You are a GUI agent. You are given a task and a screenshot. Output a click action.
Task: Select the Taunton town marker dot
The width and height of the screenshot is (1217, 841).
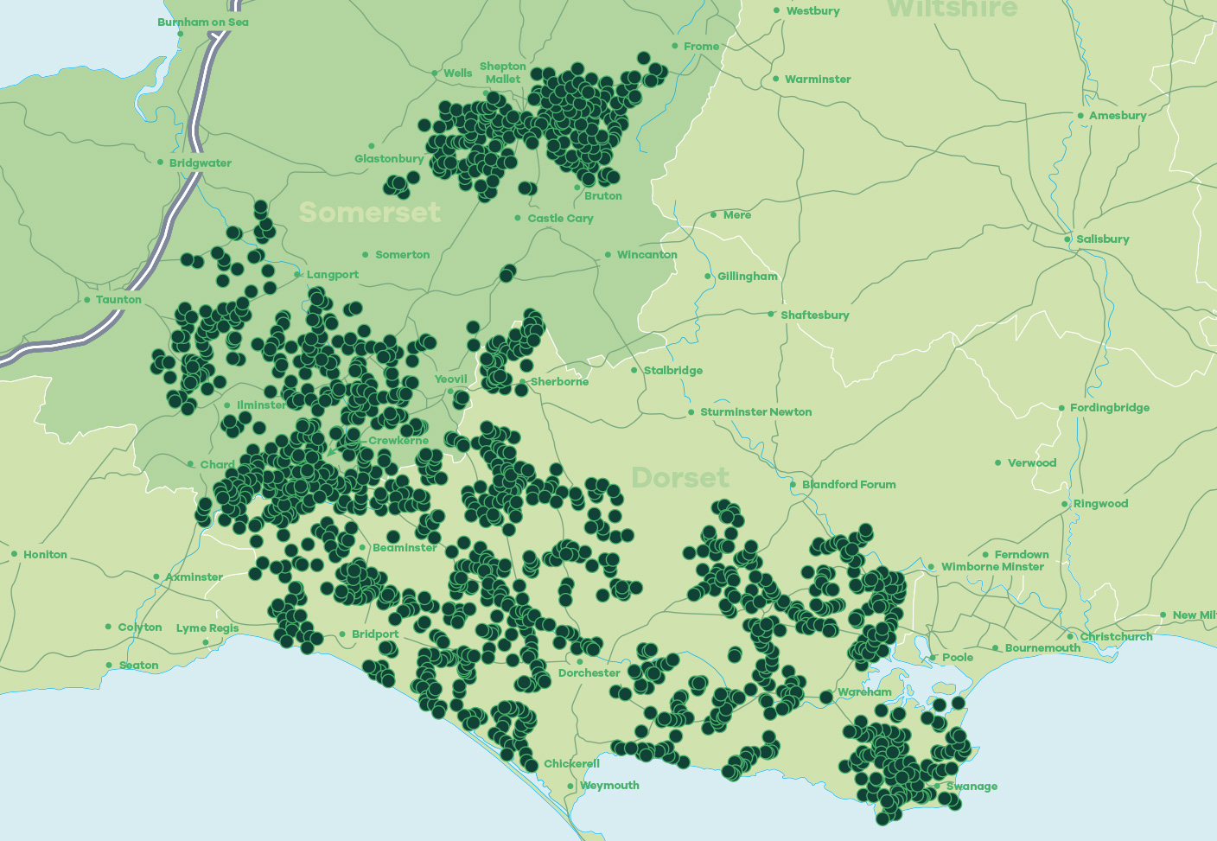pos(87,300)
